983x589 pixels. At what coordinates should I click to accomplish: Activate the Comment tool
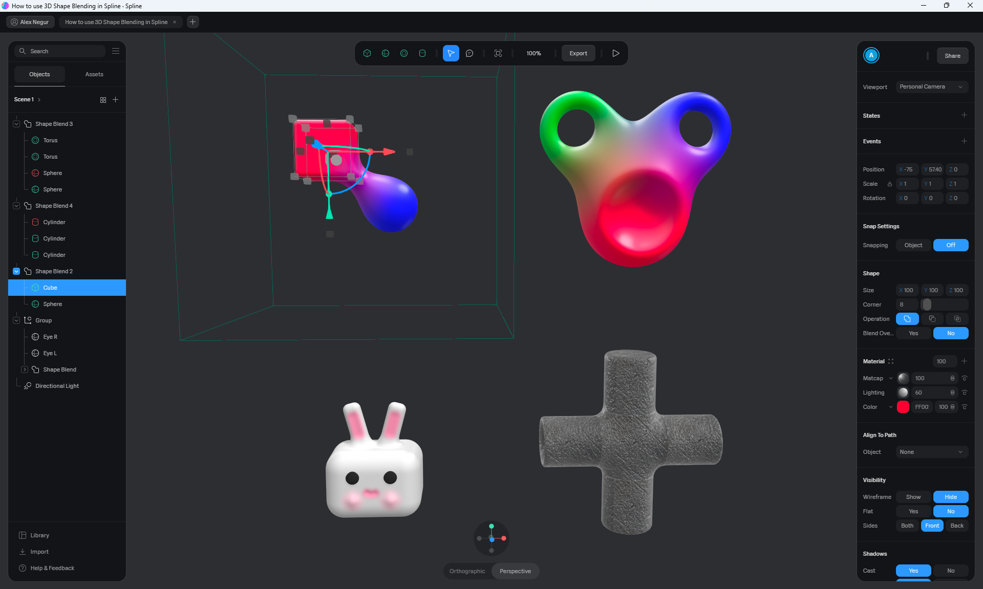[469, 53]
